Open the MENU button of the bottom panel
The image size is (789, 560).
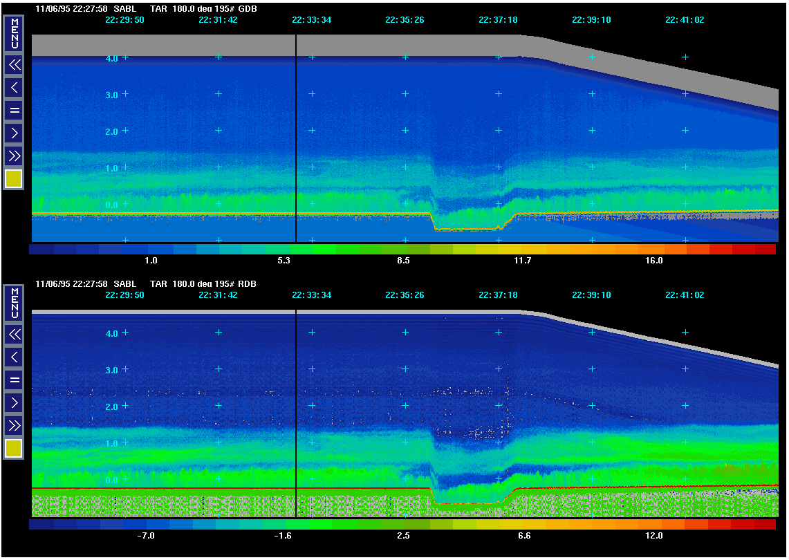(x=15, y=303)
